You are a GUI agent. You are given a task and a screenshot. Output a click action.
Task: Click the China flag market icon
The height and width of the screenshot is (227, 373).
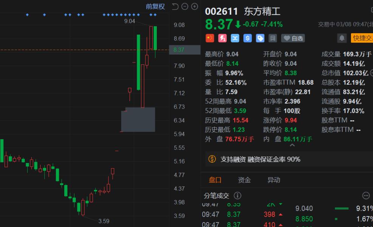click(x=210, y=38)
